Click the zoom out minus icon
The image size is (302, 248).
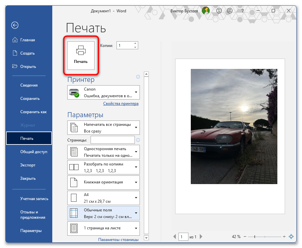click(244, 237)
